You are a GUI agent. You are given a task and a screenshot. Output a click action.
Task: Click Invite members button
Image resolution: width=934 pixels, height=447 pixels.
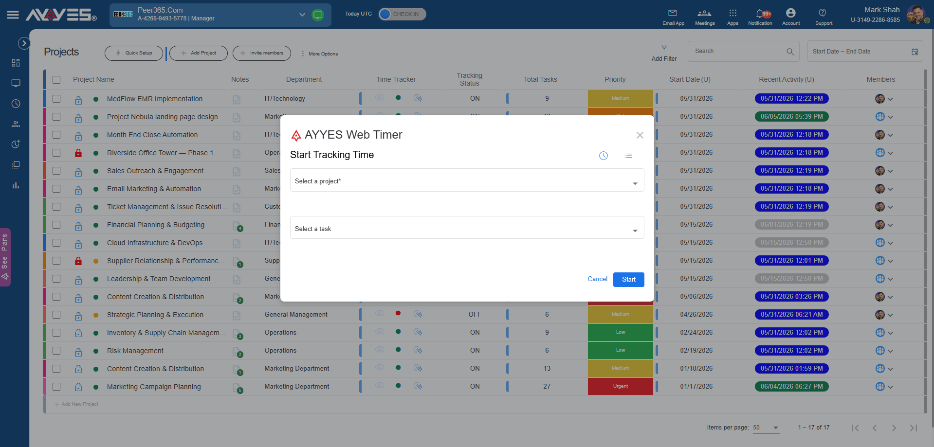tap(262, 53)
